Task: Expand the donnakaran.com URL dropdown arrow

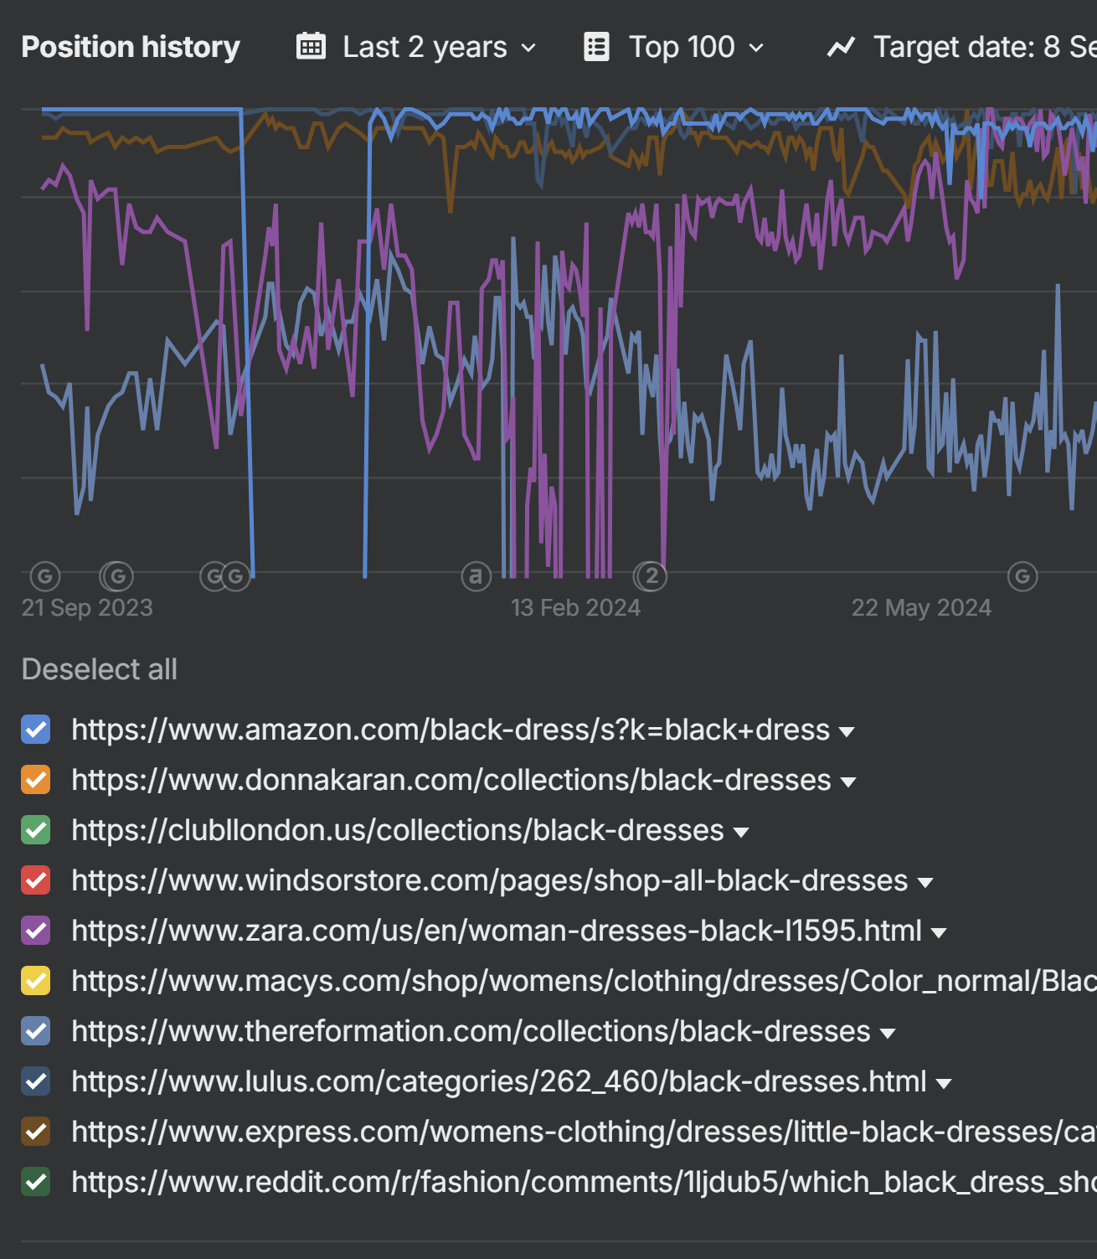Action: point(847,782)
